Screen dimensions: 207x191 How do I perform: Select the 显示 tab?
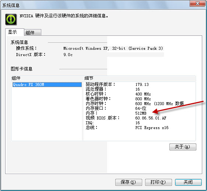[x=15, y=32]
